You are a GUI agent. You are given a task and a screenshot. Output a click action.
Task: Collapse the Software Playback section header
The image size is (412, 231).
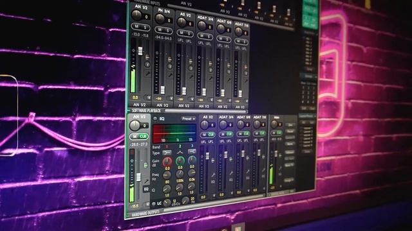pos(146,110)
